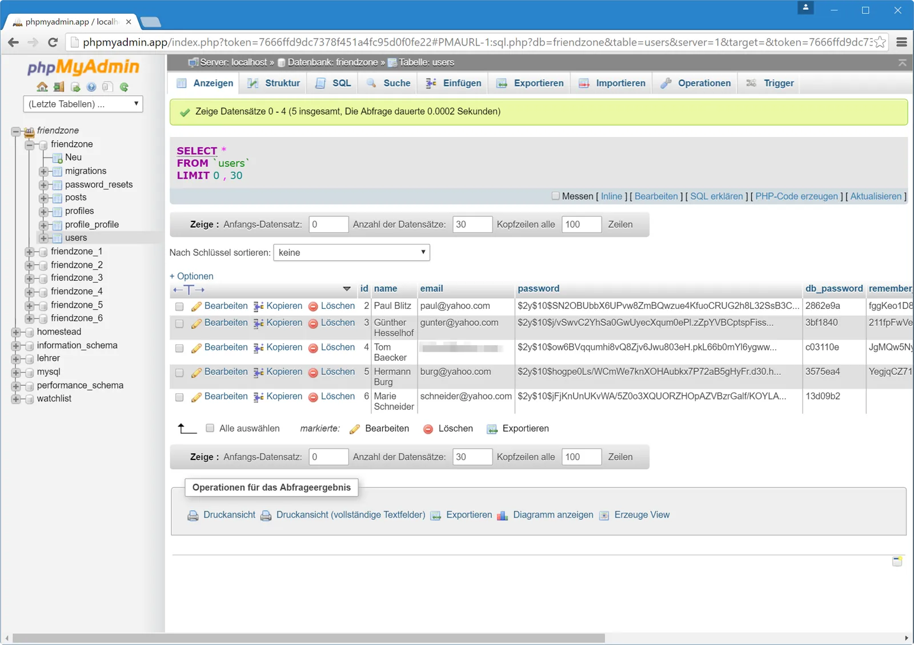914x645 pixels.
Task: Click the printer icon for Druckansicht
Action: click(x=193, y=515)
